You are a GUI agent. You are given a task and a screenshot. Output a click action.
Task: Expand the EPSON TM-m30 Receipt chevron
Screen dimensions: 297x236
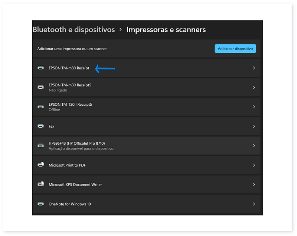point(254,68)
